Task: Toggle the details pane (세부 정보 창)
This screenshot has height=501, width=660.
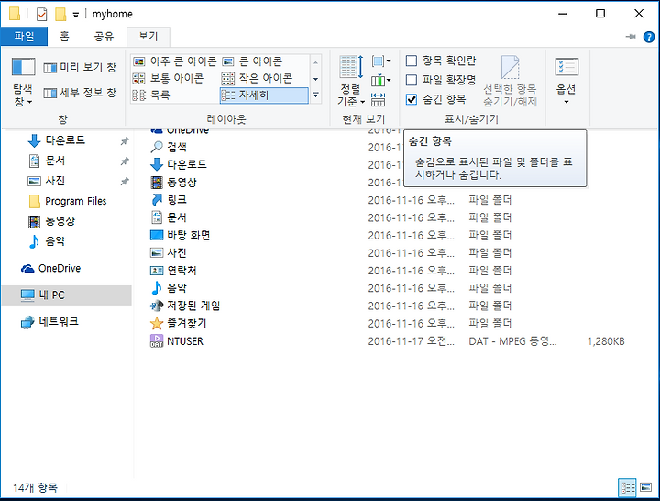Action: [x=80, y=93]
